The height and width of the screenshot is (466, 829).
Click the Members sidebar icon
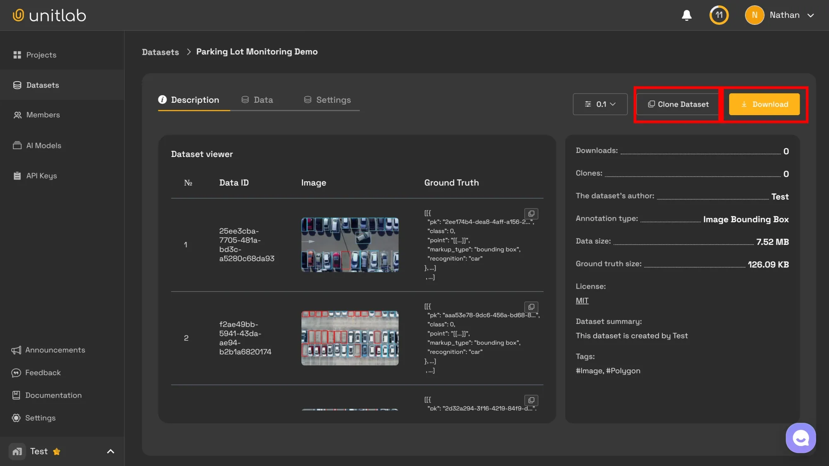click(x=17, y=115)
